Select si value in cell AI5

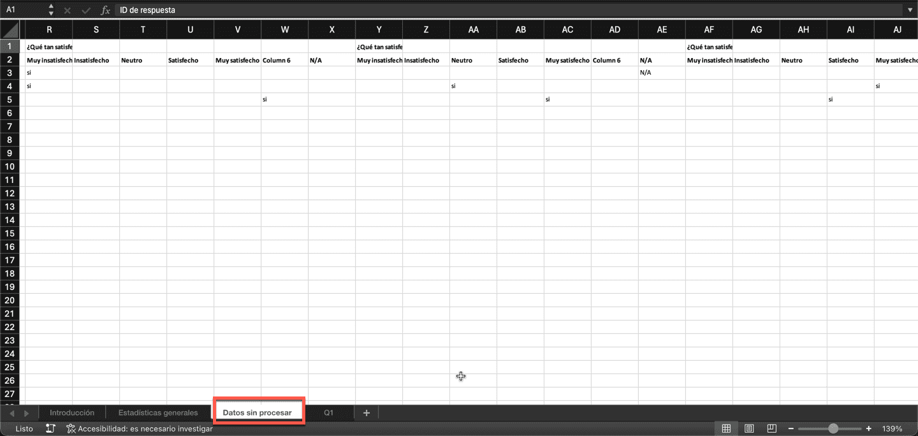coord(851,99)
